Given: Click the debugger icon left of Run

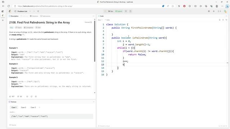Looking at the screenshot, I should tap(105, 11).
